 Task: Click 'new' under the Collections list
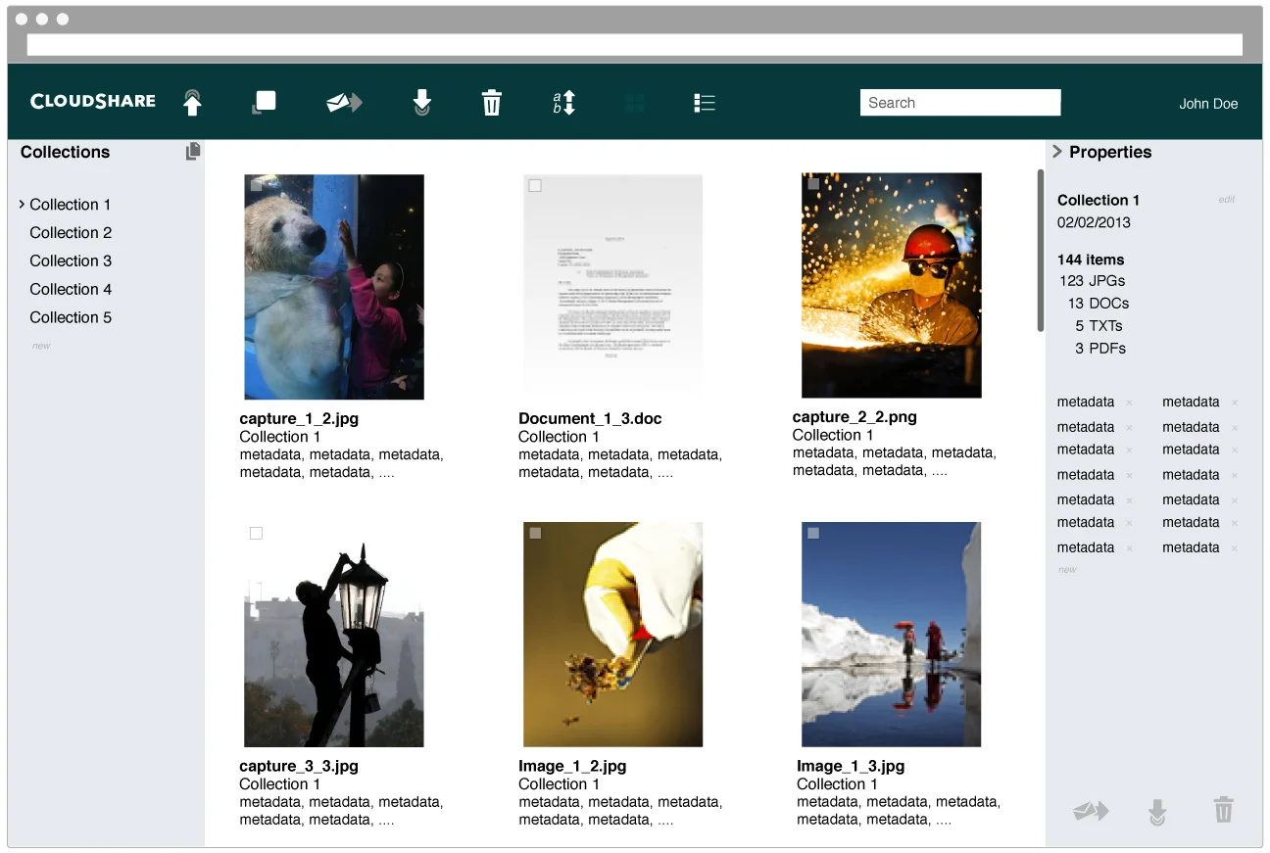coord(41,346)
